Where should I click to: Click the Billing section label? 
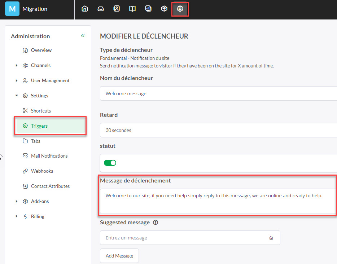tap(38, 216)
